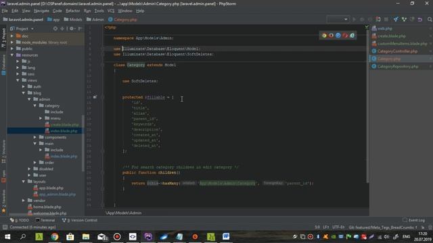Open the Navigate menu
This screenshot has height=243, width=433.
[x=41, y=11]
